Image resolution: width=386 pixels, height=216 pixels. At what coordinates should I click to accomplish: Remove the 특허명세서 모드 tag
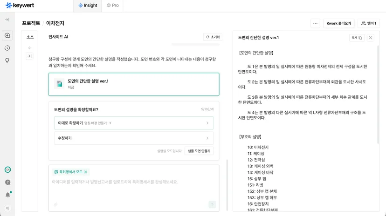[86, 172]
